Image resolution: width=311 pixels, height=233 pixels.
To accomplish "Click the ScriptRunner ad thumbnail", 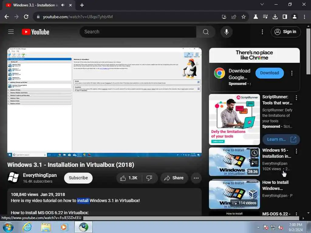I will 234,120.
